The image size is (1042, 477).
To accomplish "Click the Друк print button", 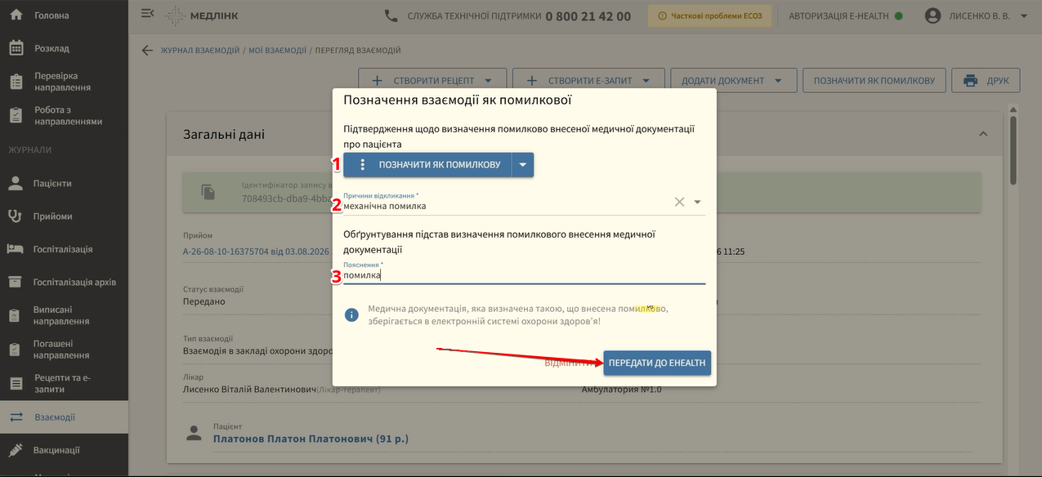I will (x=986, y=81).
